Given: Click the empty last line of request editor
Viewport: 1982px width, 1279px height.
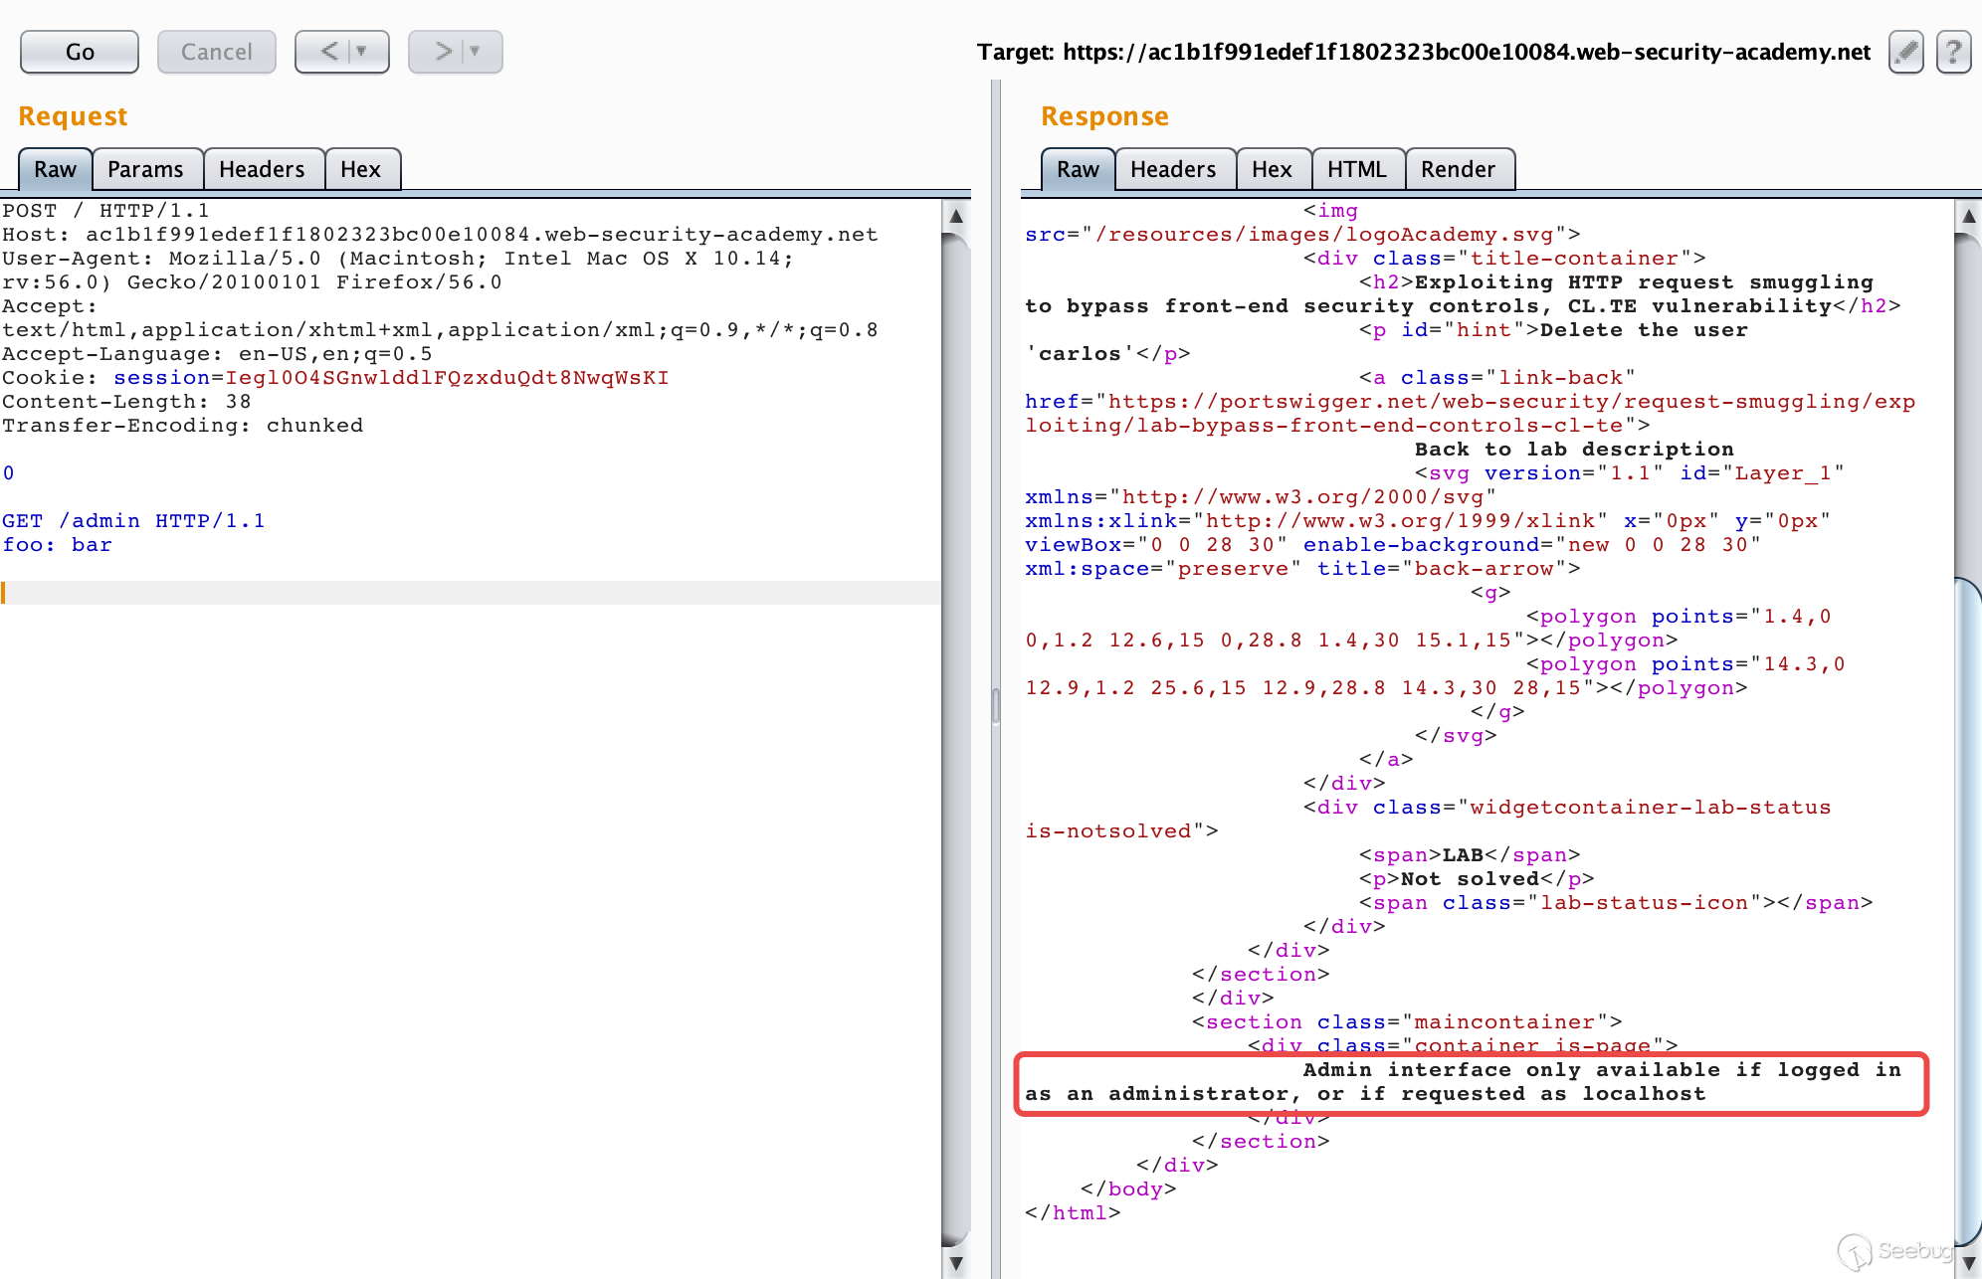Looking at the screenshot, I should coord(471,593).
